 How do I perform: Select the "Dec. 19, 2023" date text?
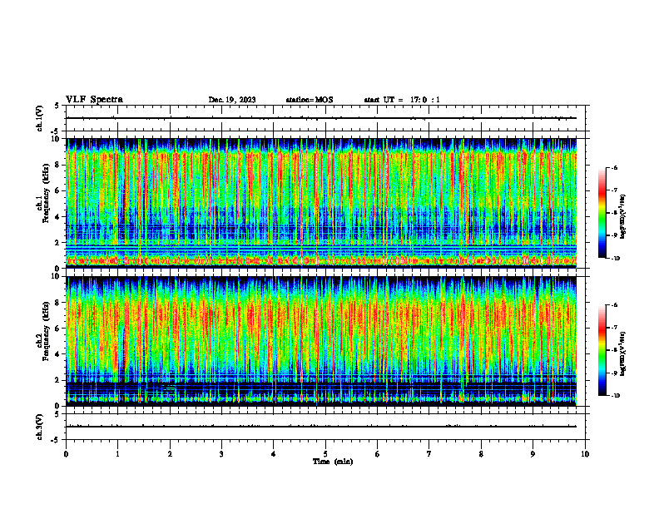232,100
